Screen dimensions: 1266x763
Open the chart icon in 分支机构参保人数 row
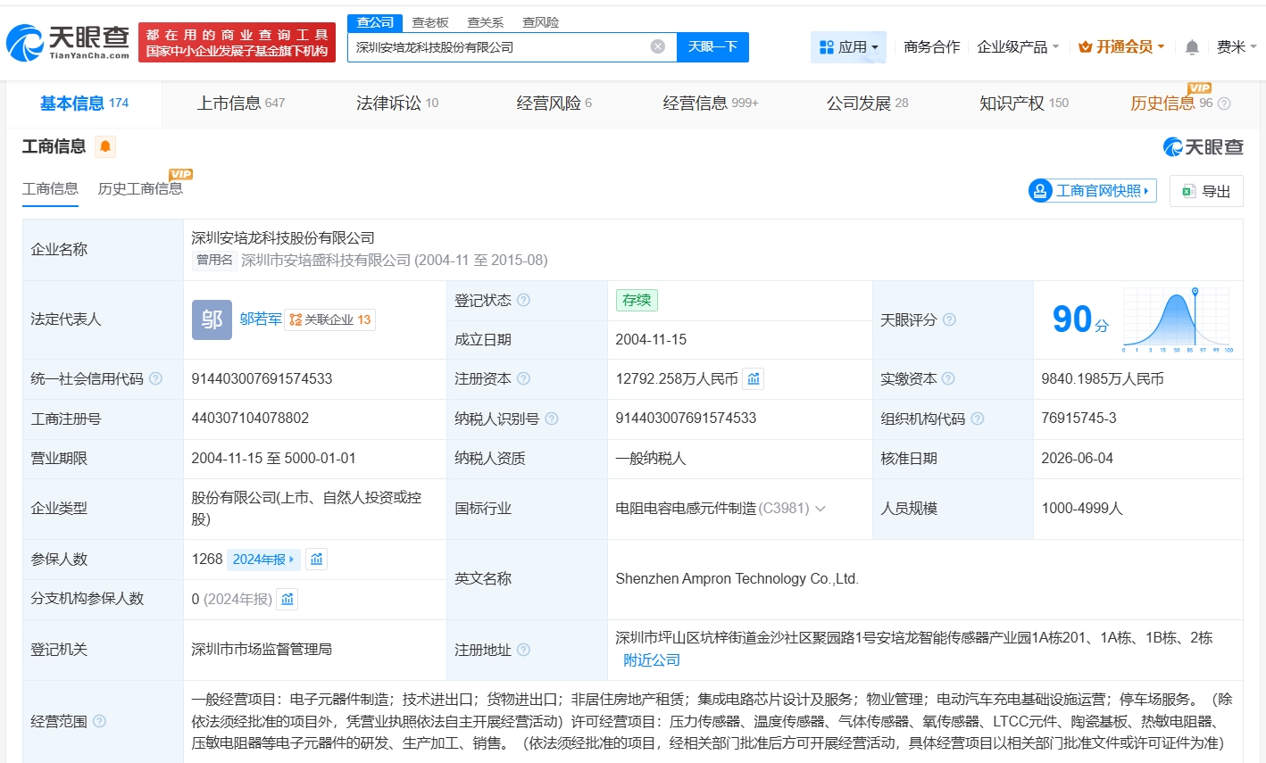click(287, 599)
